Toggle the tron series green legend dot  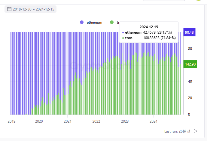[x=112, y=22]
